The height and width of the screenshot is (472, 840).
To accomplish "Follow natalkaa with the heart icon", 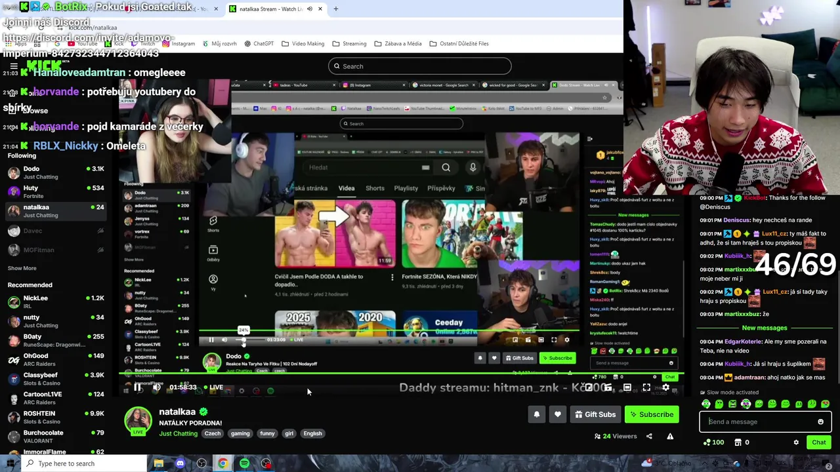I will pyautogui.click(x=558, y=414).
